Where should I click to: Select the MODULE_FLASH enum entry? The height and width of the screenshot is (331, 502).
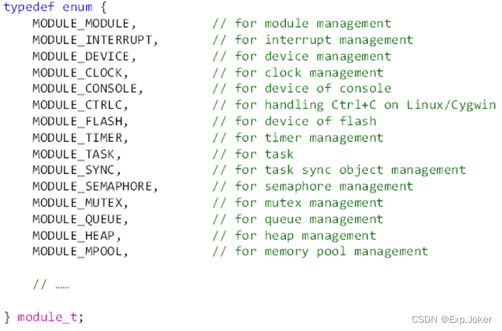[x=77, y=121]
